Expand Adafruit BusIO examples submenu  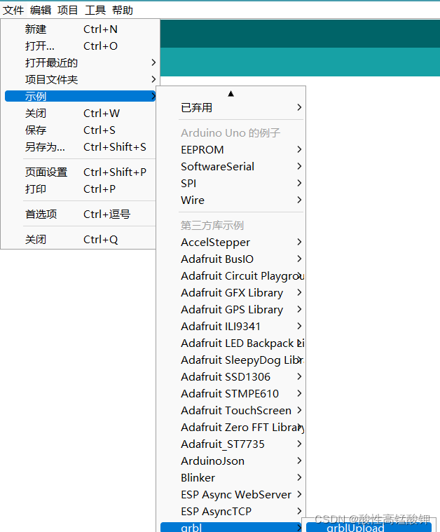coord(232,259)
